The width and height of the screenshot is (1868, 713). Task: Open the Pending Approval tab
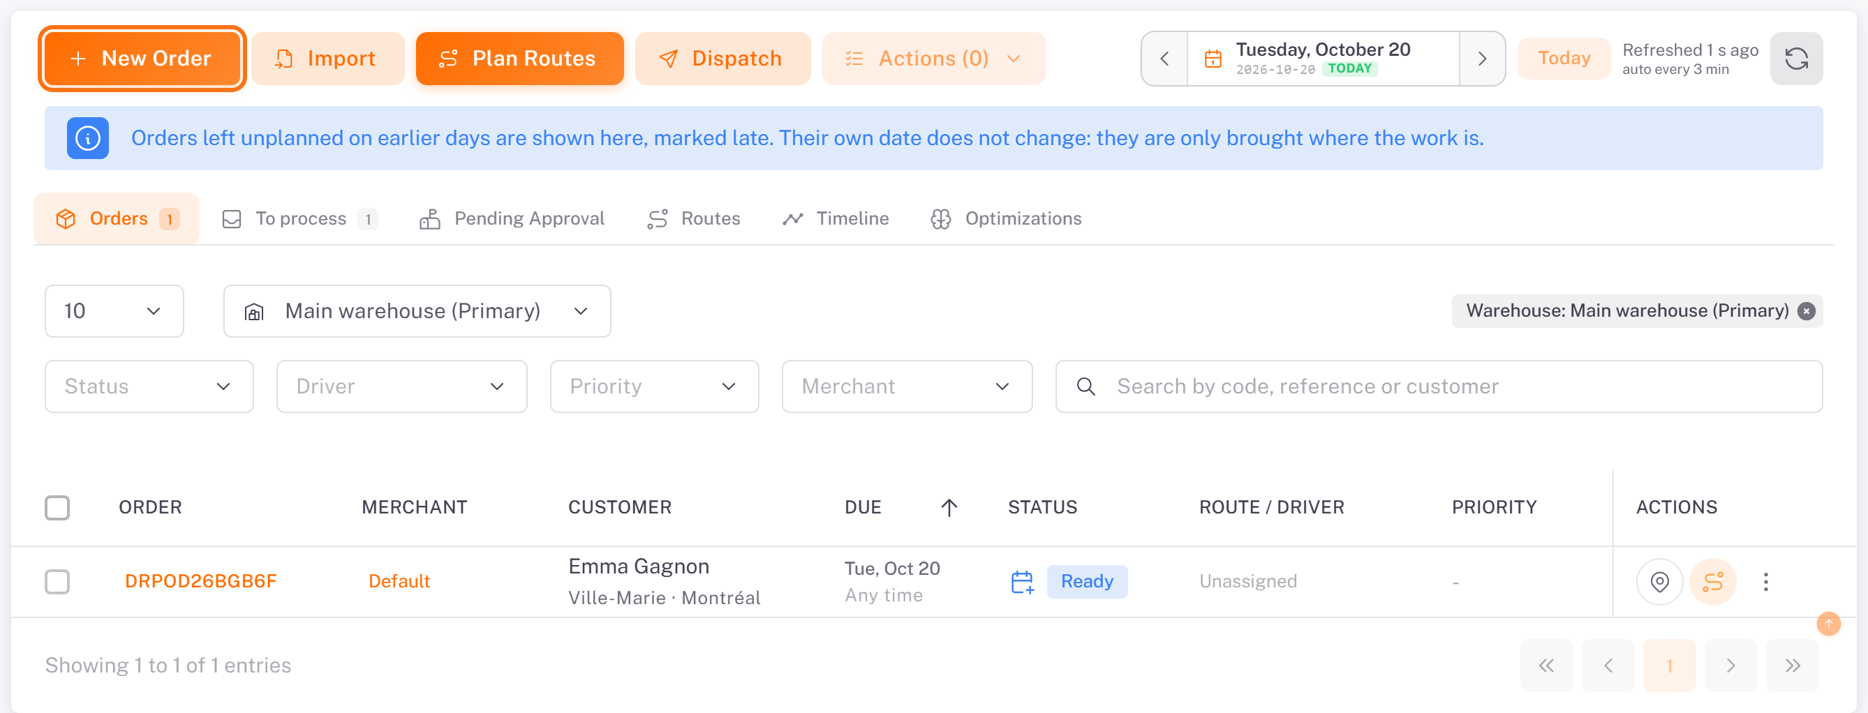512,218
